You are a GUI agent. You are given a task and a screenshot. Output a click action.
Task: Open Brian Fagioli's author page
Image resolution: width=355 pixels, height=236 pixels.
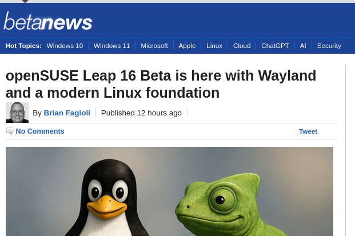[67, 113]
